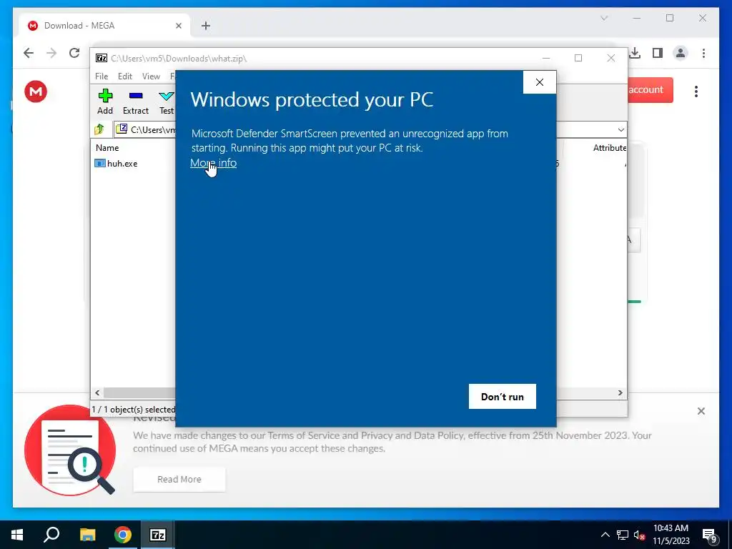Screen dimensions: 732x549
Task: Open Chrome three-dot menu
Action: pyautogui.click(x=703, y=53)
